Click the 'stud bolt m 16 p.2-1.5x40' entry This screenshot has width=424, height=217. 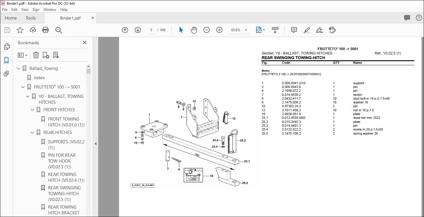pos(371,99)
